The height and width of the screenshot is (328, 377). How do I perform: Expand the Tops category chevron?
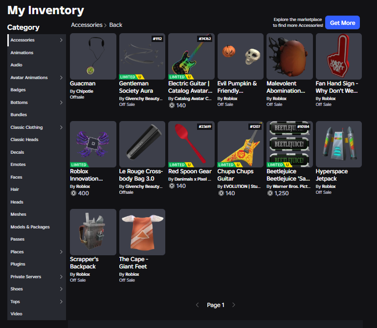point(61,302)
